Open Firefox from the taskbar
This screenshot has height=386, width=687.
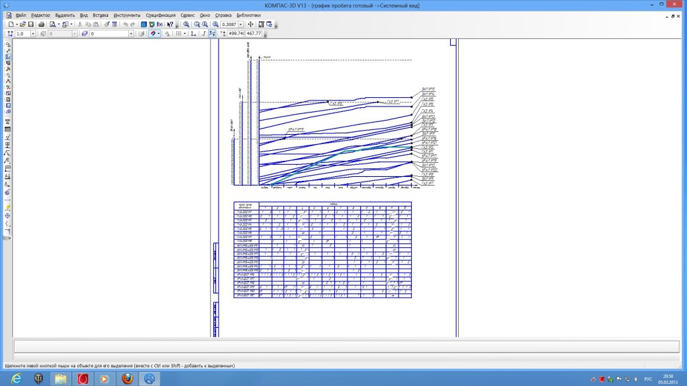127,379
